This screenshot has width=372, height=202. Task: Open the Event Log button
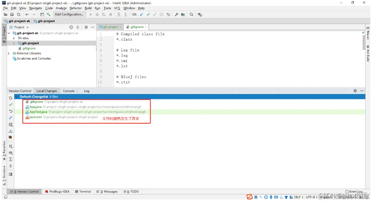(x=354, y=192)
